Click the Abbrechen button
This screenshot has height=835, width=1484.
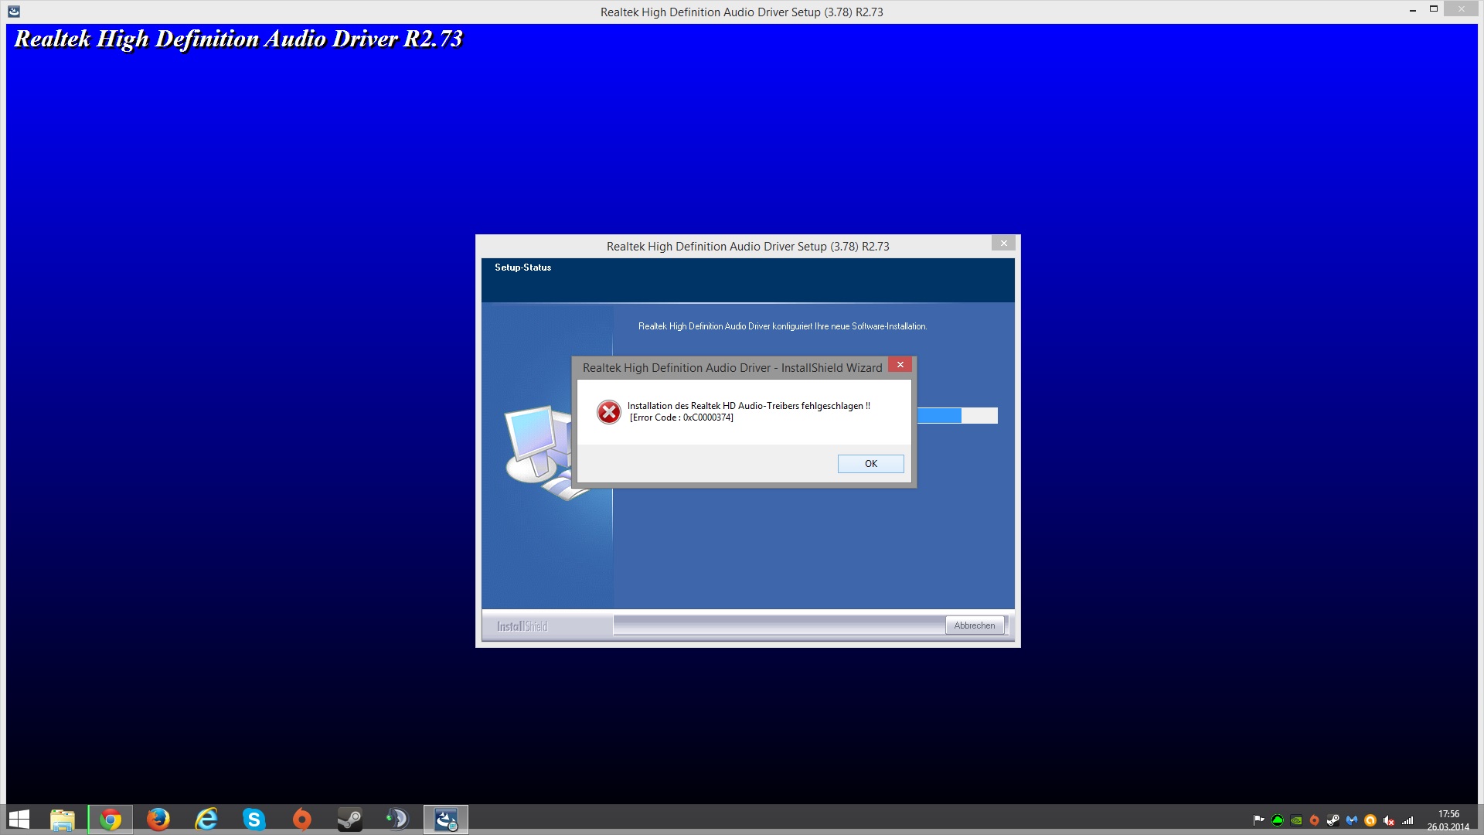(974, 625)
